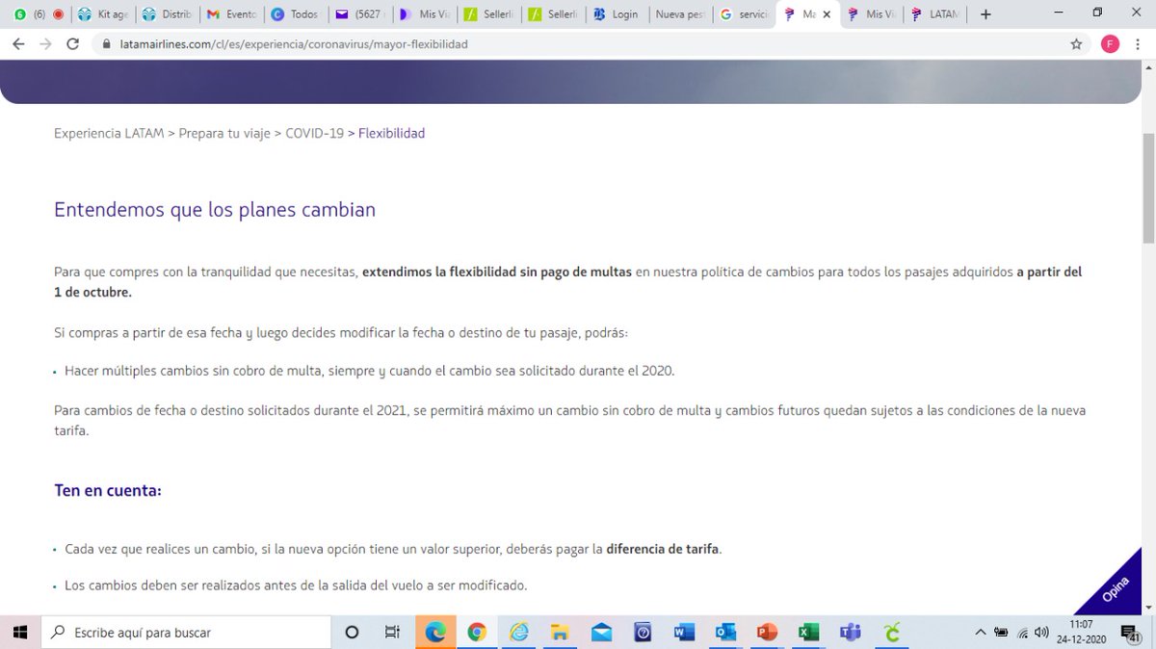Viewport: 1156px width, 649px height.
Task: Open the help question-mark taskbar app
Action: click(644, 632)
